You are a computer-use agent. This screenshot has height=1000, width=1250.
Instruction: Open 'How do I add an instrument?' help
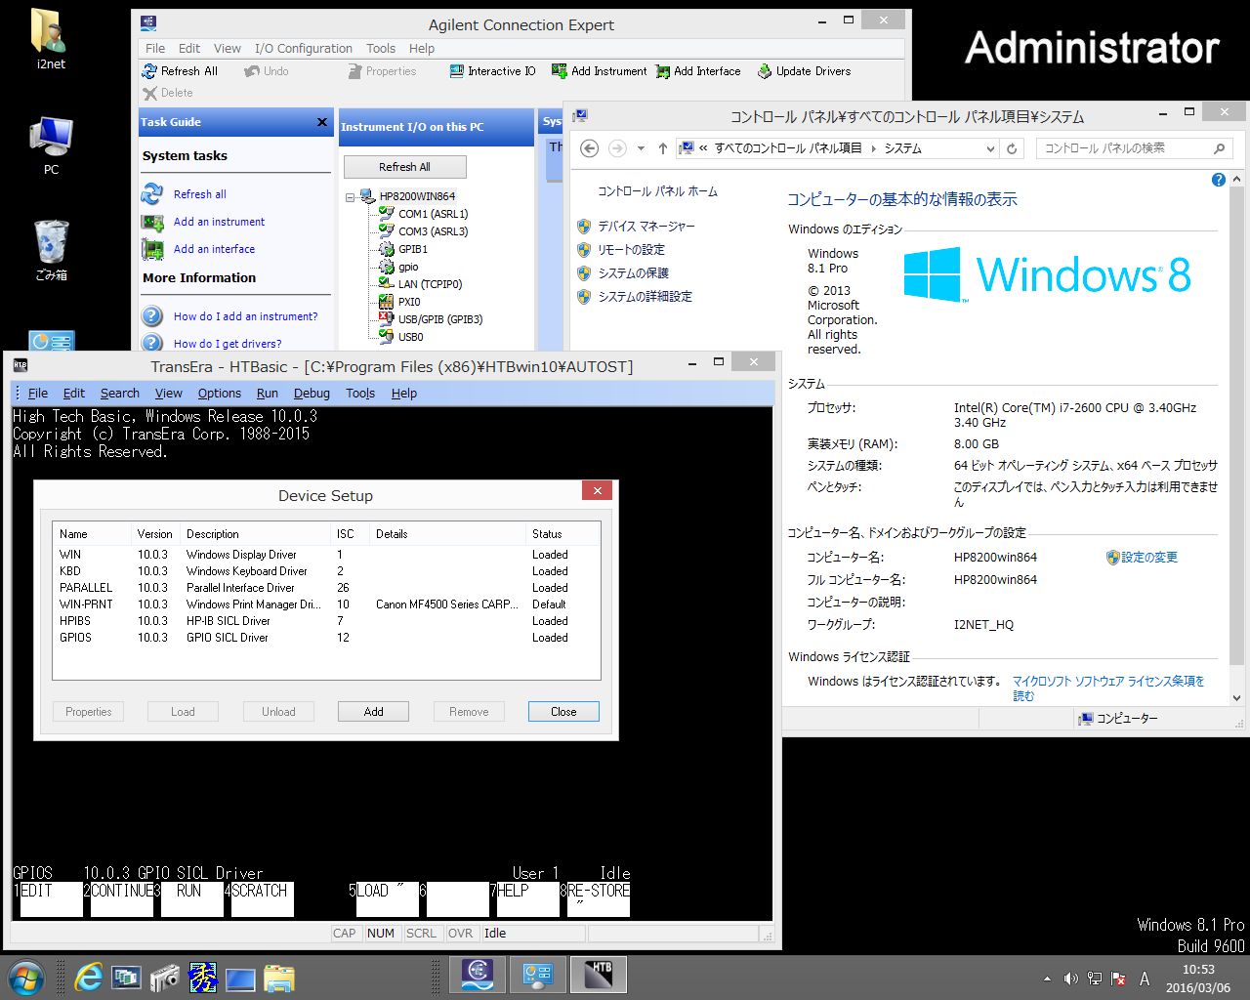(x=245, y=316)
